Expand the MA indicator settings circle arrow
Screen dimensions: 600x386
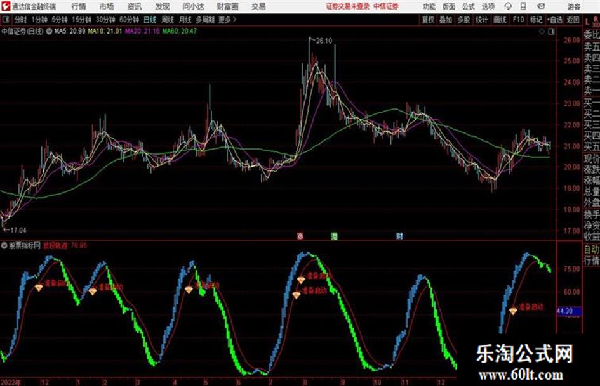(49, 31)
